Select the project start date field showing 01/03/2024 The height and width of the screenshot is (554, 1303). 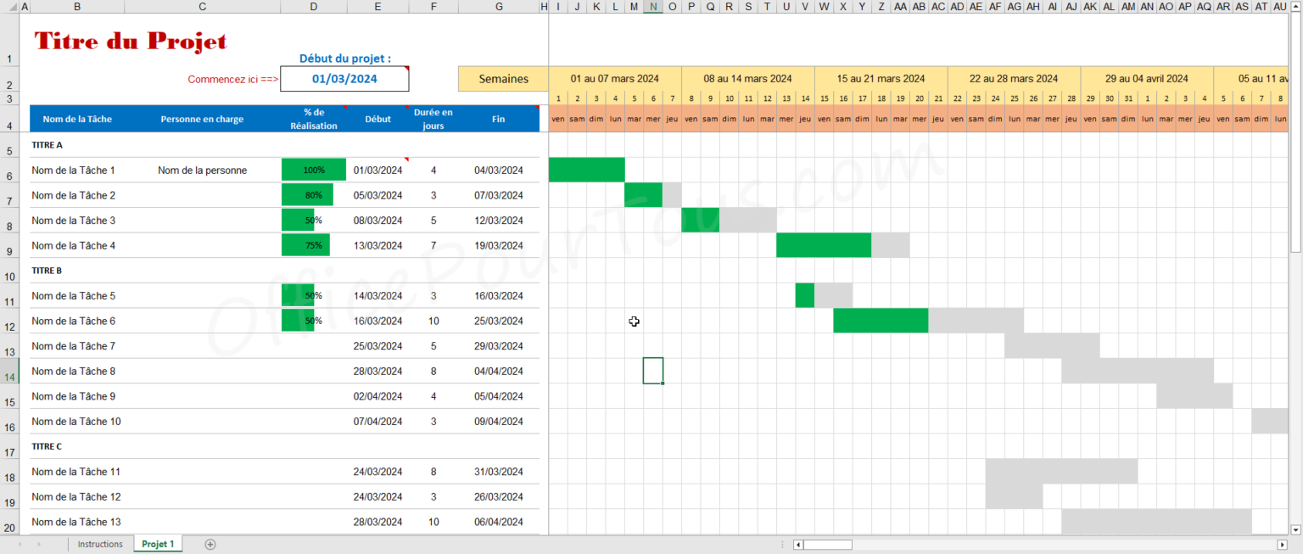pos(344,78)
